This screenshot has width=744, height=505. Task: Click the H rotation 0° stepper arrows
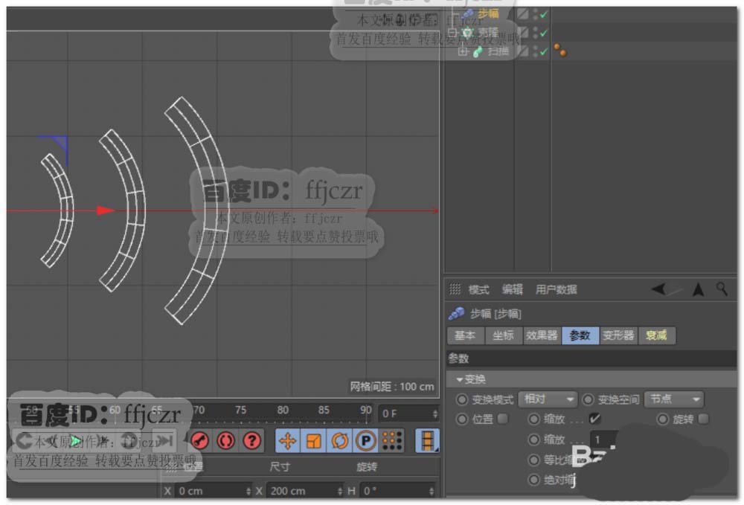pos(432,492)
